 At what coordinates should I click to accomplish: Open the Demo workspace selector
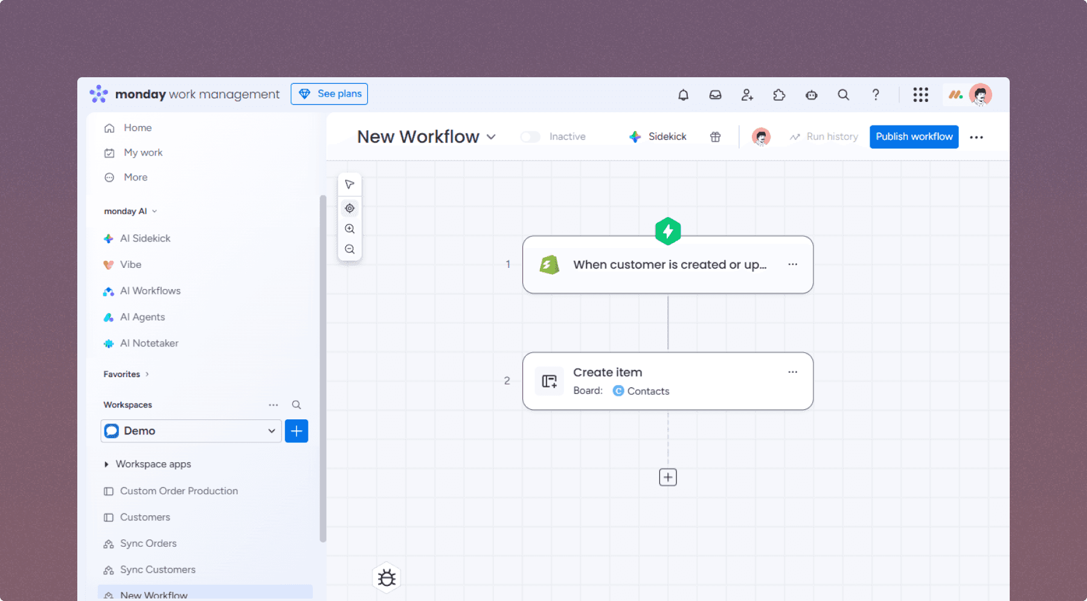pyautogui.click(x=191, y=431)
